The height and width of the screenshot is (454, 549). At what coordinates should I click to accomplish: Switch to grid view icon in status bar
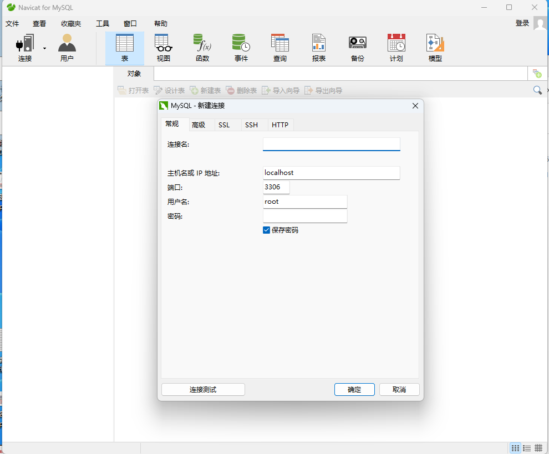pos(515,448)
